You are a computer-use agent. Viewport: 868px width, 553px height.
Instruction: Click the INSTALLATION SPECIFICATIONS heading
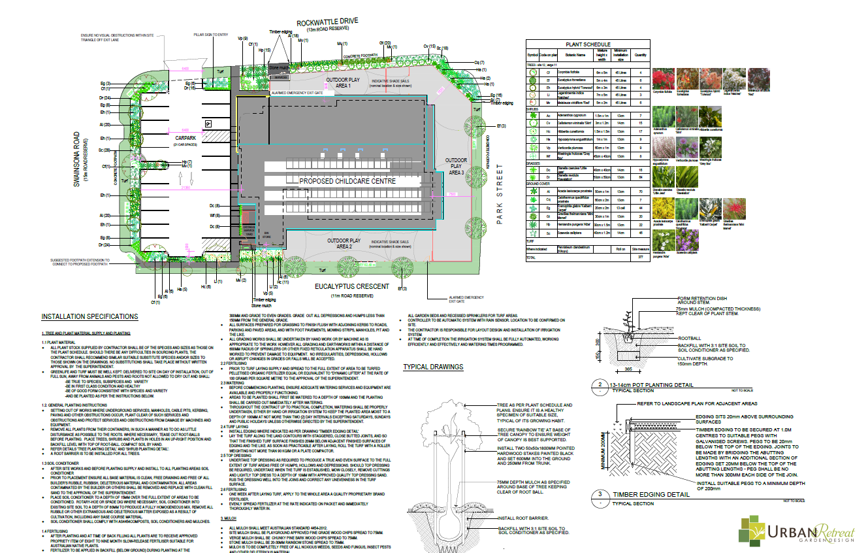pos(90,317)
